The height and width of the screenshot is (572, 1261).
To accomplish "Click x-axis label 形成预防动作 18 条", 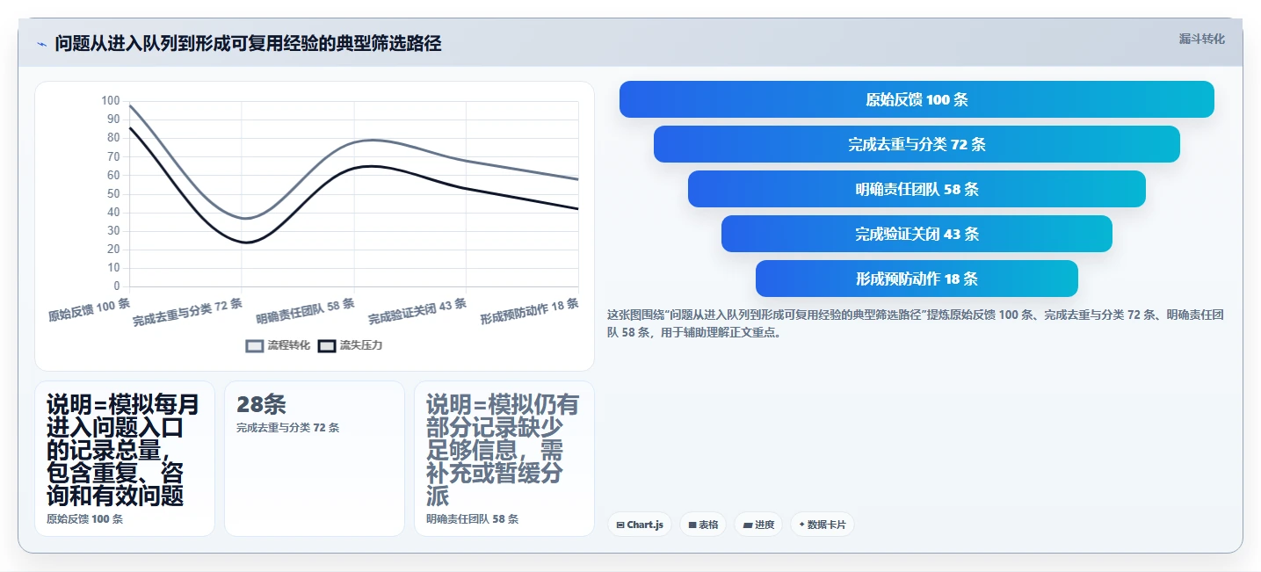I will click(x=530, y=311).
